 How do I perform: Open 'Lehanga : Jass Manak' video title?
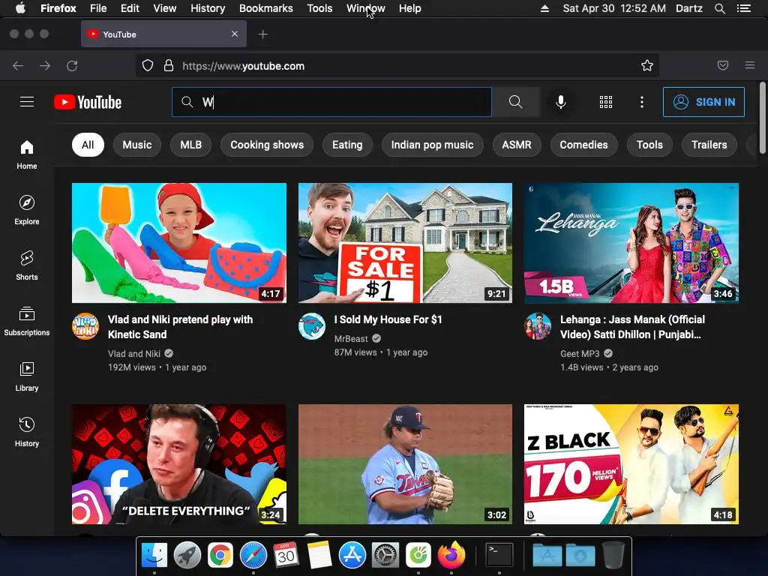point(633,327)
